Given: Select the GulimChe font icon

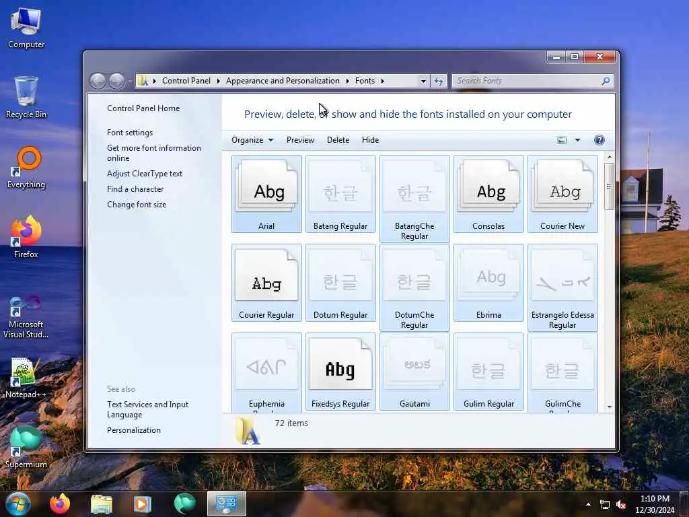Looking at the screenshot, I should coord(563,372).
